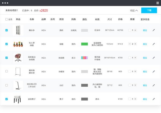The height and width of the screenshot is (113, 161).
Task: Open 前往 link for 仙人掌绿植
Action: click(x=145, y=44)
